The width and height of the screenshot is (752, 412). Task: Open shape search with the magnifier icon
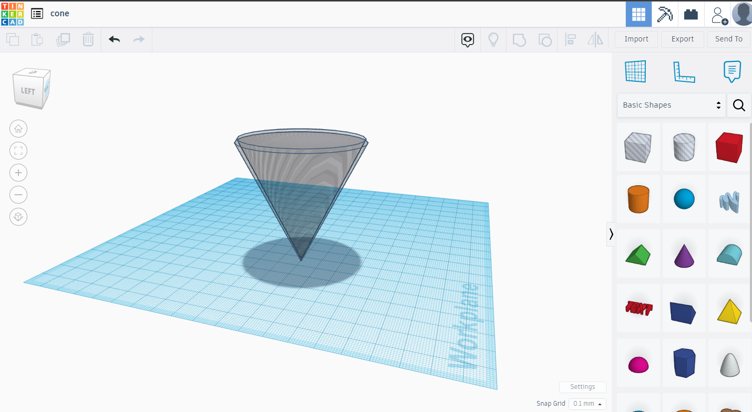pyautogui.click(x=739, y=105)
